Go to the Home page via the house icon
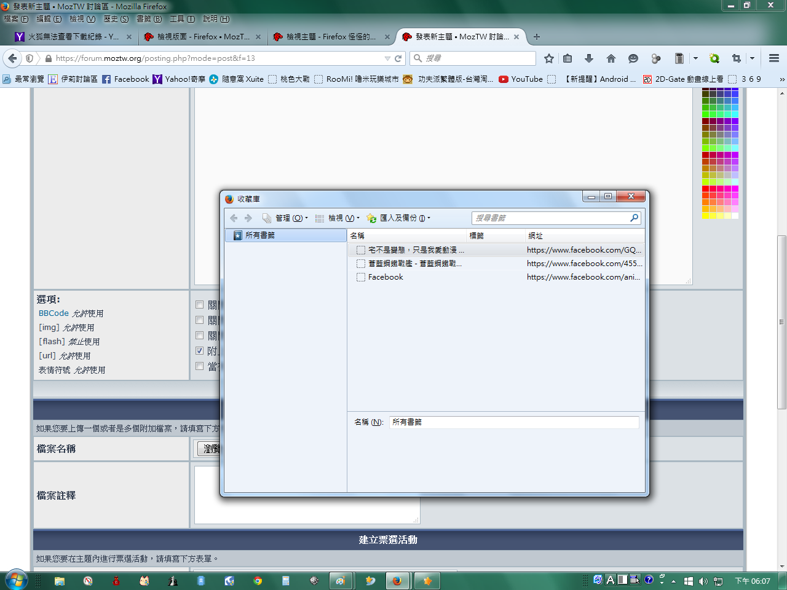The image size is (787, 590). pyautogui.click(x=611, y=58)
